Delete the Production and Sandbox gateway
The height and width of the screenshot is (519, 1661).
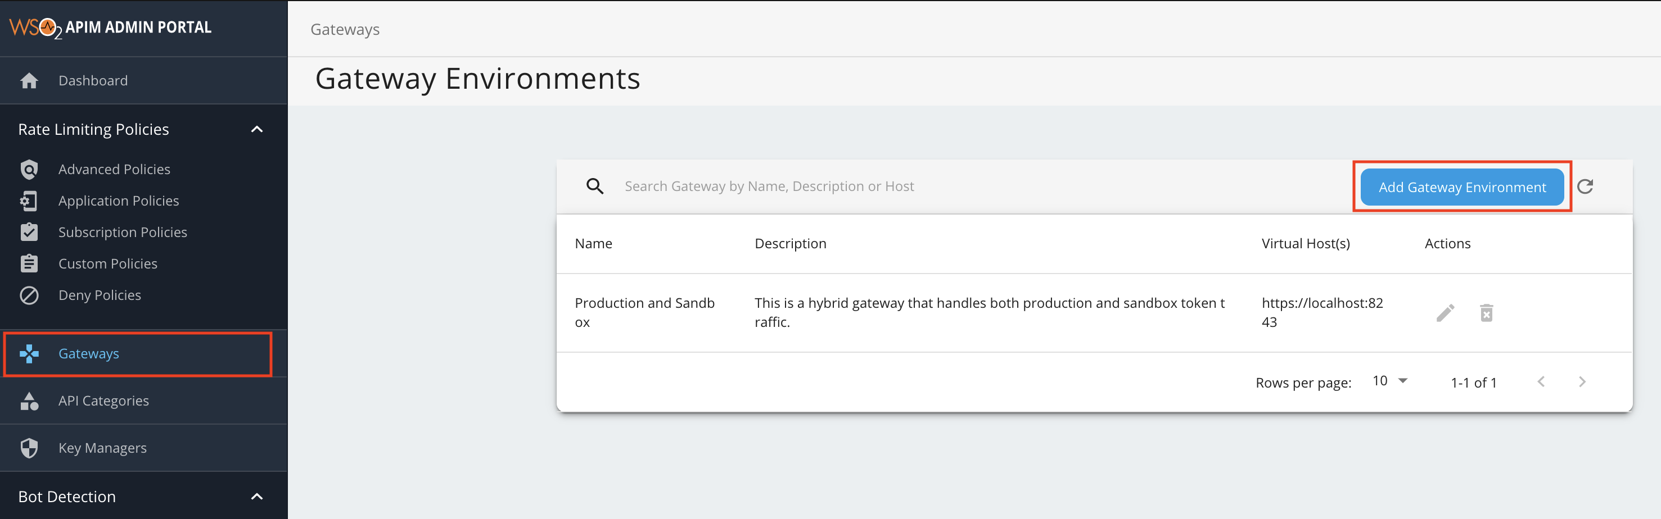click(x=1486, y=313)
